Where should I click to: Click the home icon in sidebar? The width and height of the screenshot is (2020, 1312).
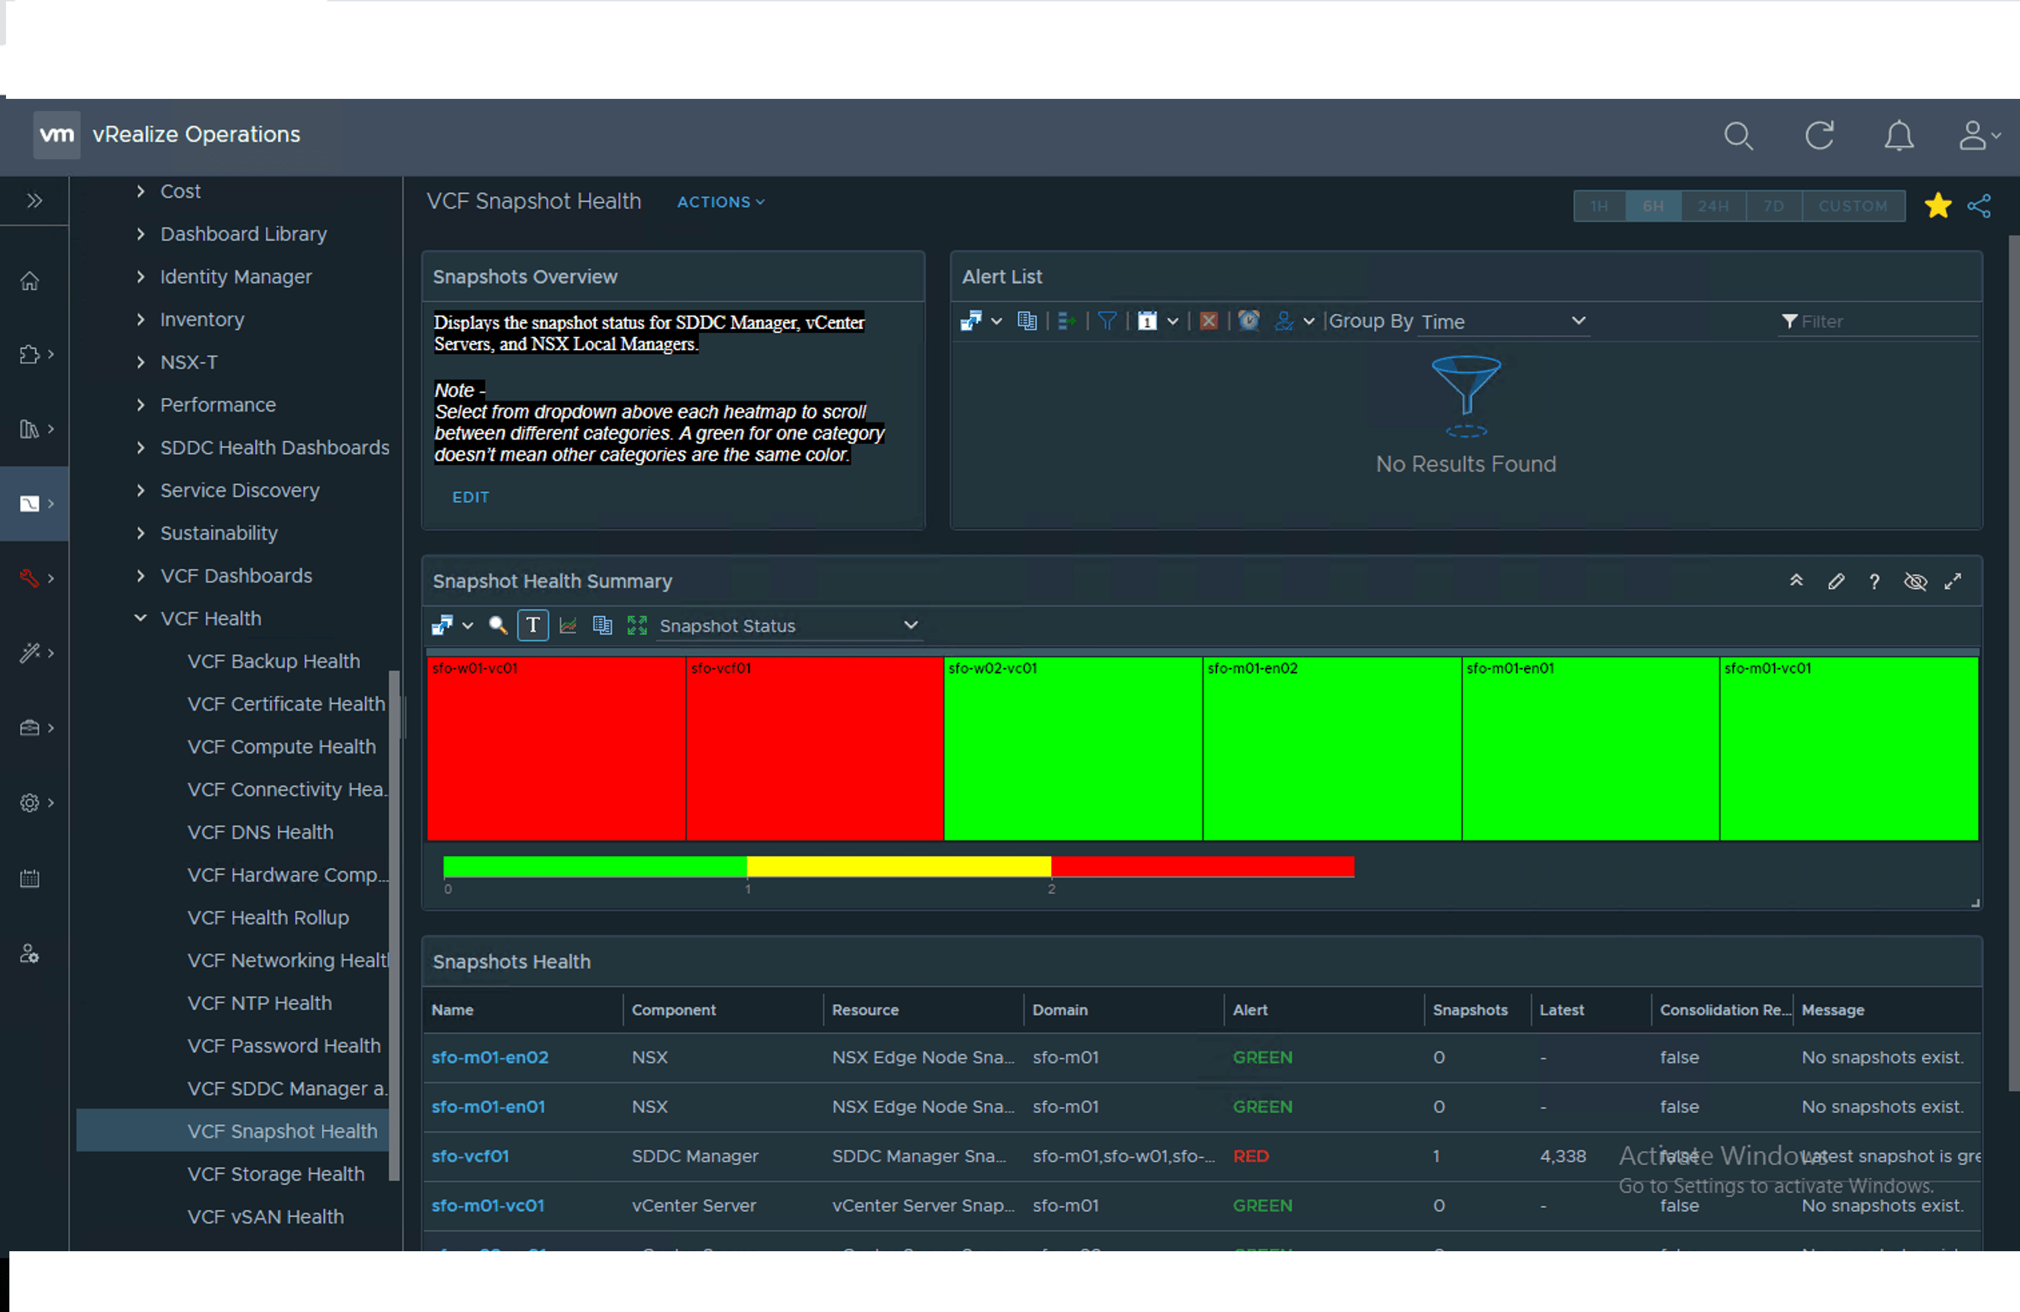[x=29, y=281]
